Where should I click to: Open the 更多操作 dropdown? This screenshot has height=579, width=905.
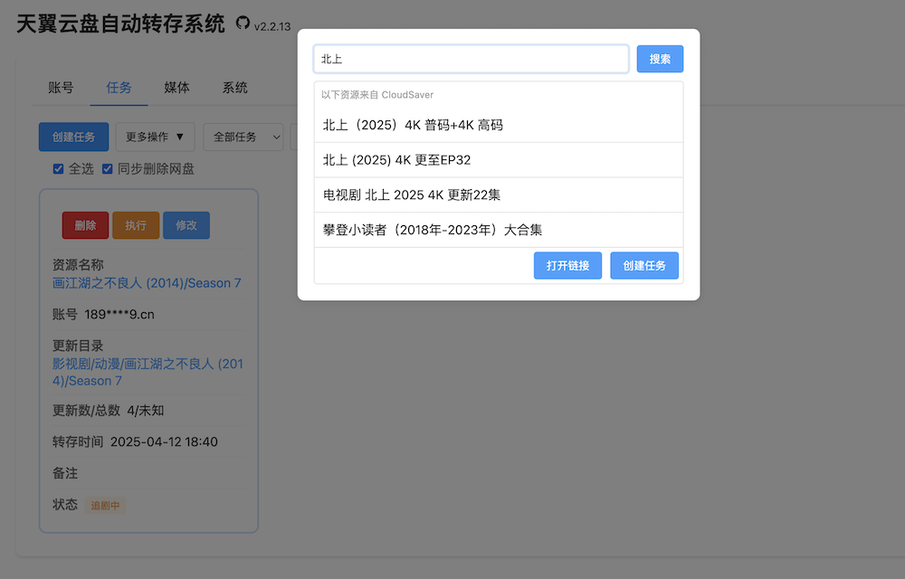(155, 137)
